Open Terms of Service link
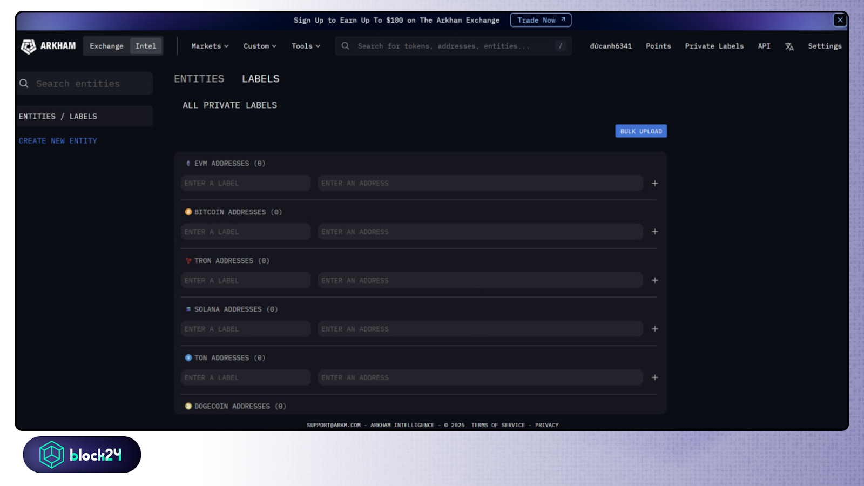 (x=498, y=425)
